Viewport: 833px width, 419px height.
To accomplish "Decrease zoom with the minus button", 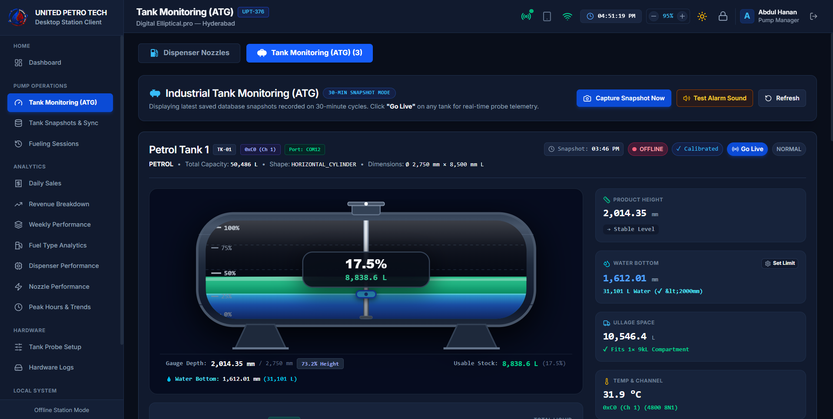I will click(654, 16).
